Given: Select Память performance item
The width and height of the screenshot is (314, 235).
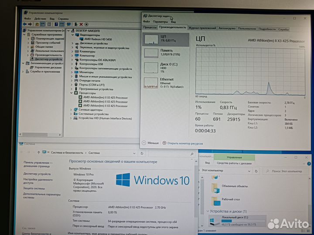Looking at the screenshot, I should point(165,53).
